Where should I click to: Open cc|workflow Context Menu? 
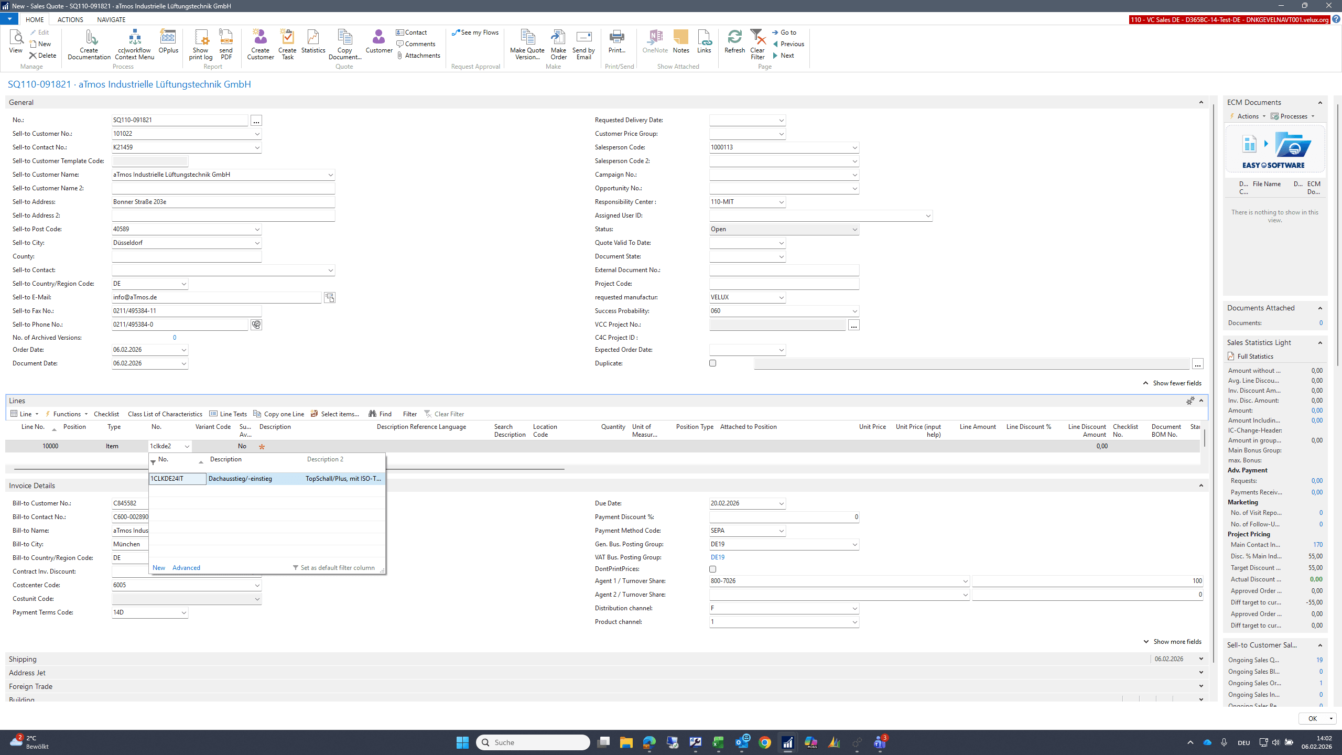click(x=135, y=45)
